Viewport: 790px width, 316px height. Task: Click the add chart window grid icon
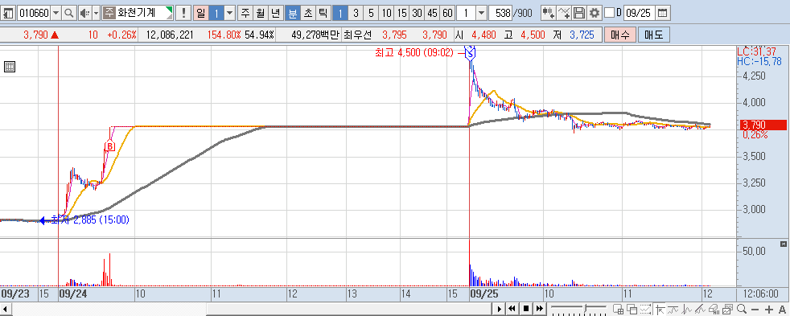(x=619, y=309)
